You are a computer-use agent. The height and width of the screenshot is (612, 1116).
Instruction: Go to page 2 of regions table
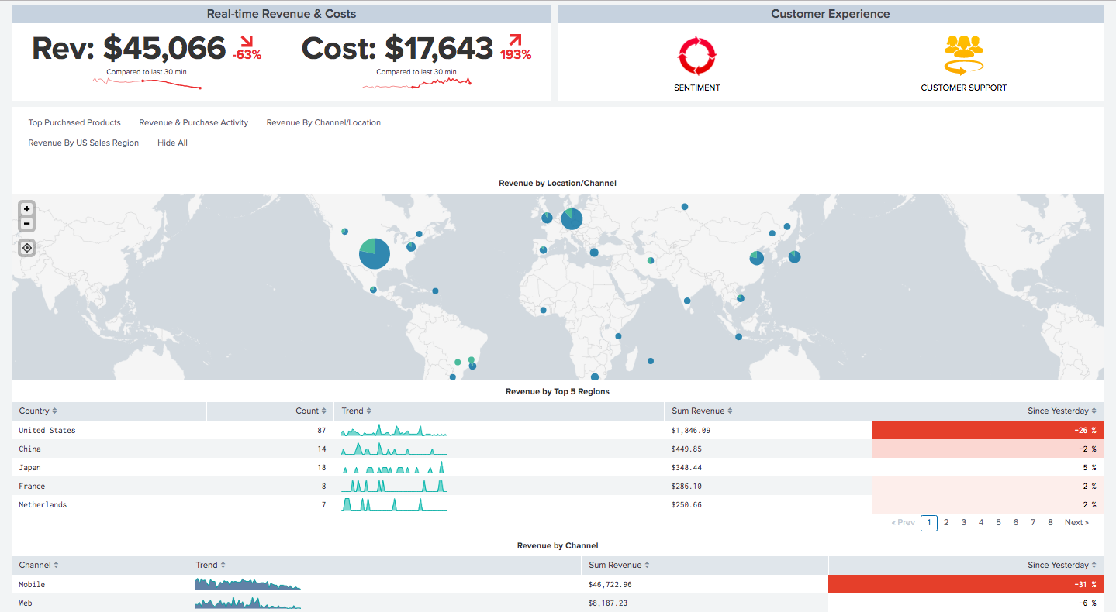click(946, 522)
